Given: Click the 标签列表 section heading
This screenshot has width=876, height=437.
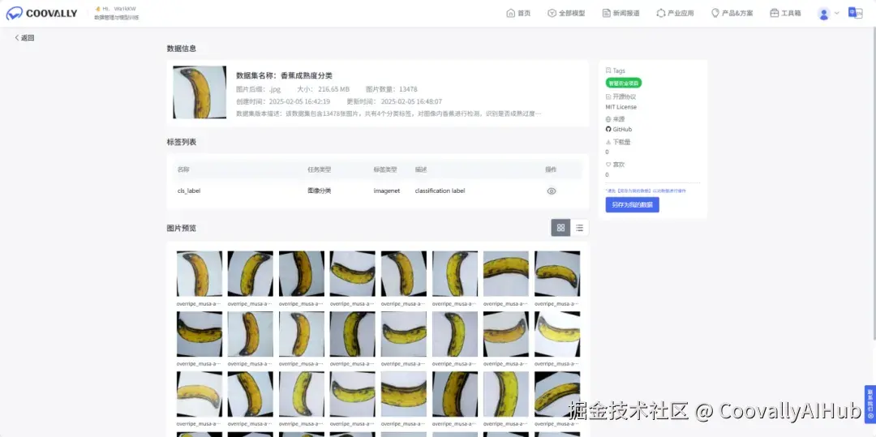Looking at the screenshot, I should [x=182, y=143].
